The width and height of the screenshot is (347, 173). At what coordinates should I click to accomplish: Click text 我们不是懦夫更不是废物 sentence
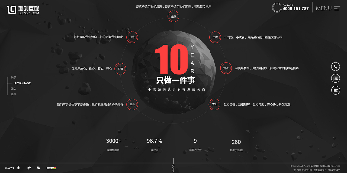coord(90,105)
